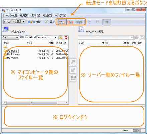Image resolution: width=147 pixels, height=134 pixels.
Task: Click the local list horizontal scrollbar thumb
Action: point(32,102)
